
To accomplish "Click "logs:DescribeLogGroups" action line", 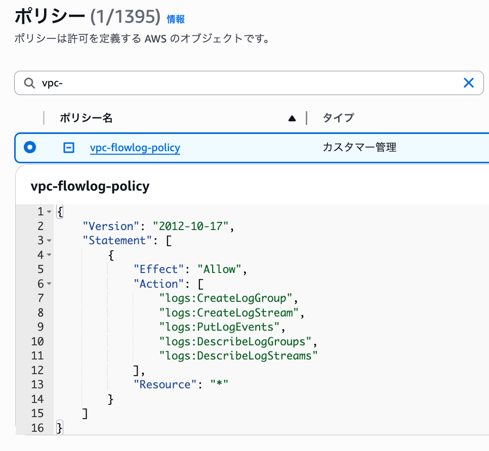I will pyautogui.click(x=235, y=341).
